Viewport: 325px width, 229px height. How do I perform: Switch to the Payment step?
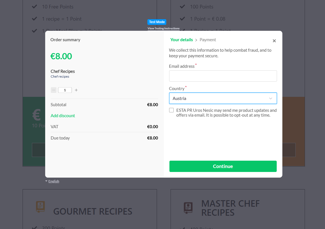click(208, 40)
